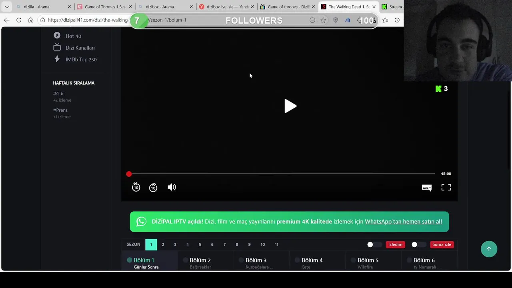Viewport: 512px width, 288px height.
Task: Click the video progress bar track
Action: pyautogui.click(x=282, y=174)
